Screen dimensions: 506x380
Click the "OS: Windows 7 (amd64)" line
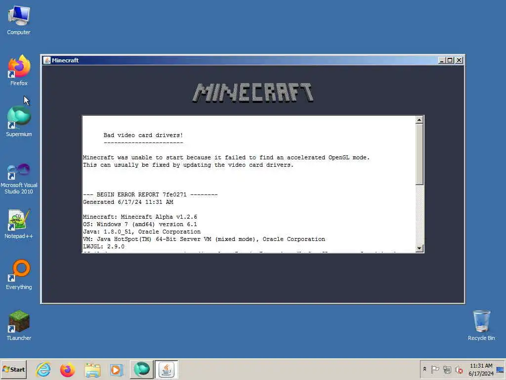coord(140,224)
